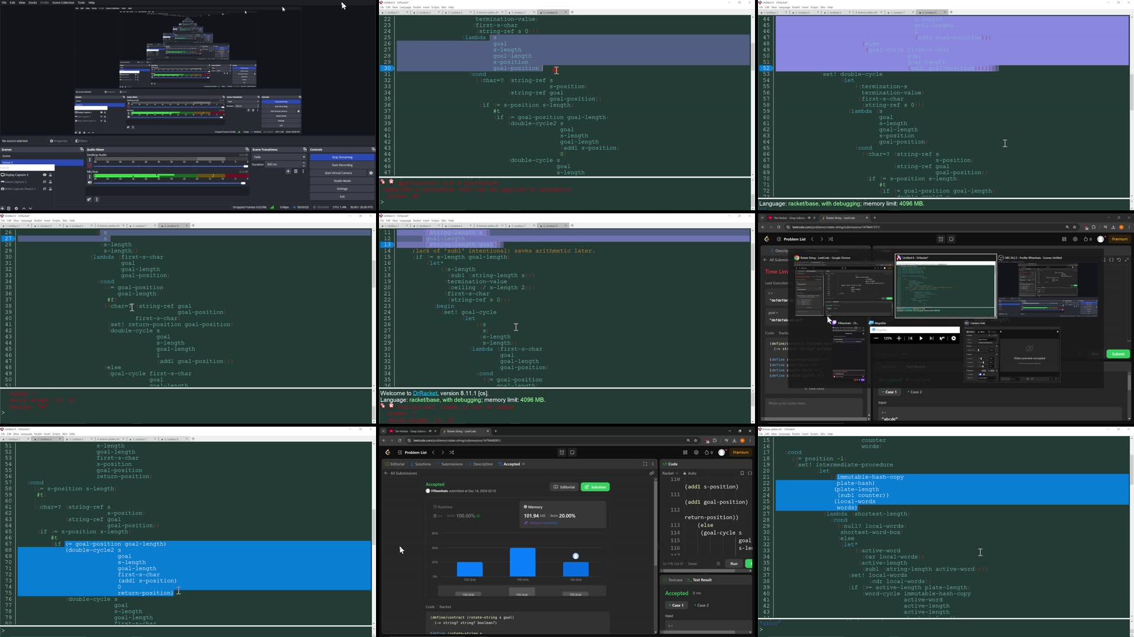Step the transition Duration value in OBS

coord(304,164)
